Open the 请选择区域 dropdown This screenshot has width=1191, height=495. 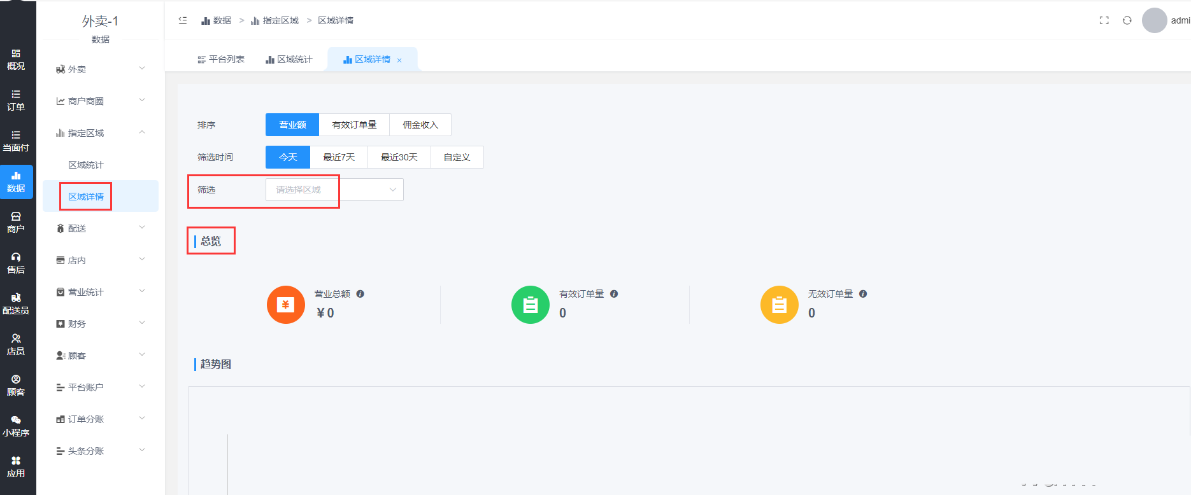(x=334, y=190)
